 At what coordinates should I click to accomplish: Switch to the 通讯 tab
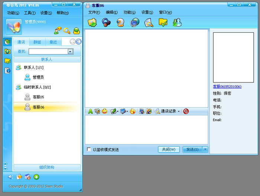tap(21, 42)
